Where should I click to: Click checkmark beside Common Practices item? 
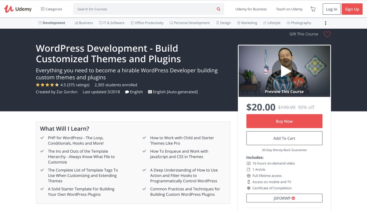[x=144, y=189]
